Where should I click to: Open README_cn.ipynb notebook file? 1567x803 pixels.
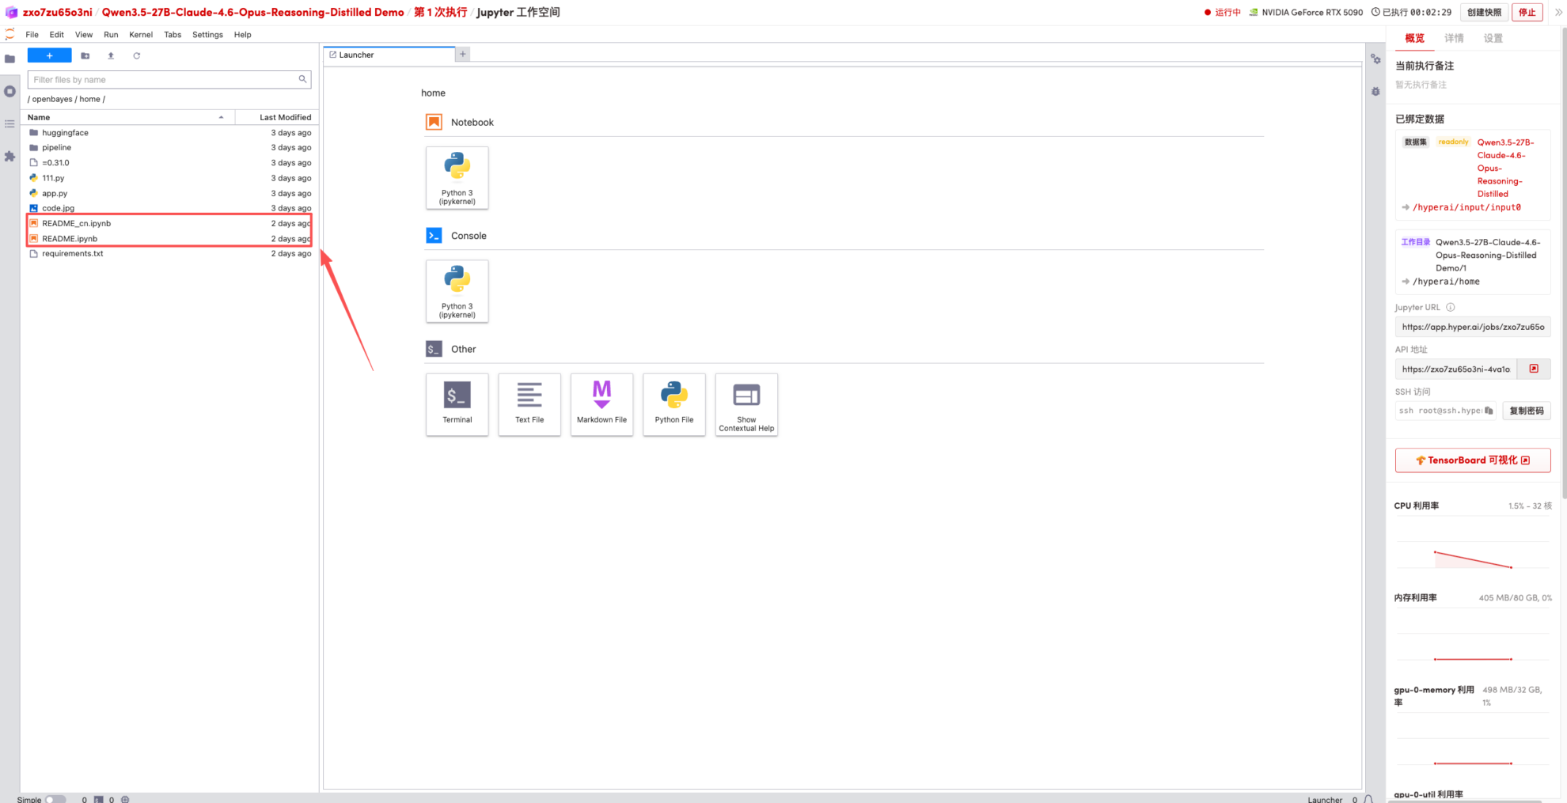[x=76, y=223]
